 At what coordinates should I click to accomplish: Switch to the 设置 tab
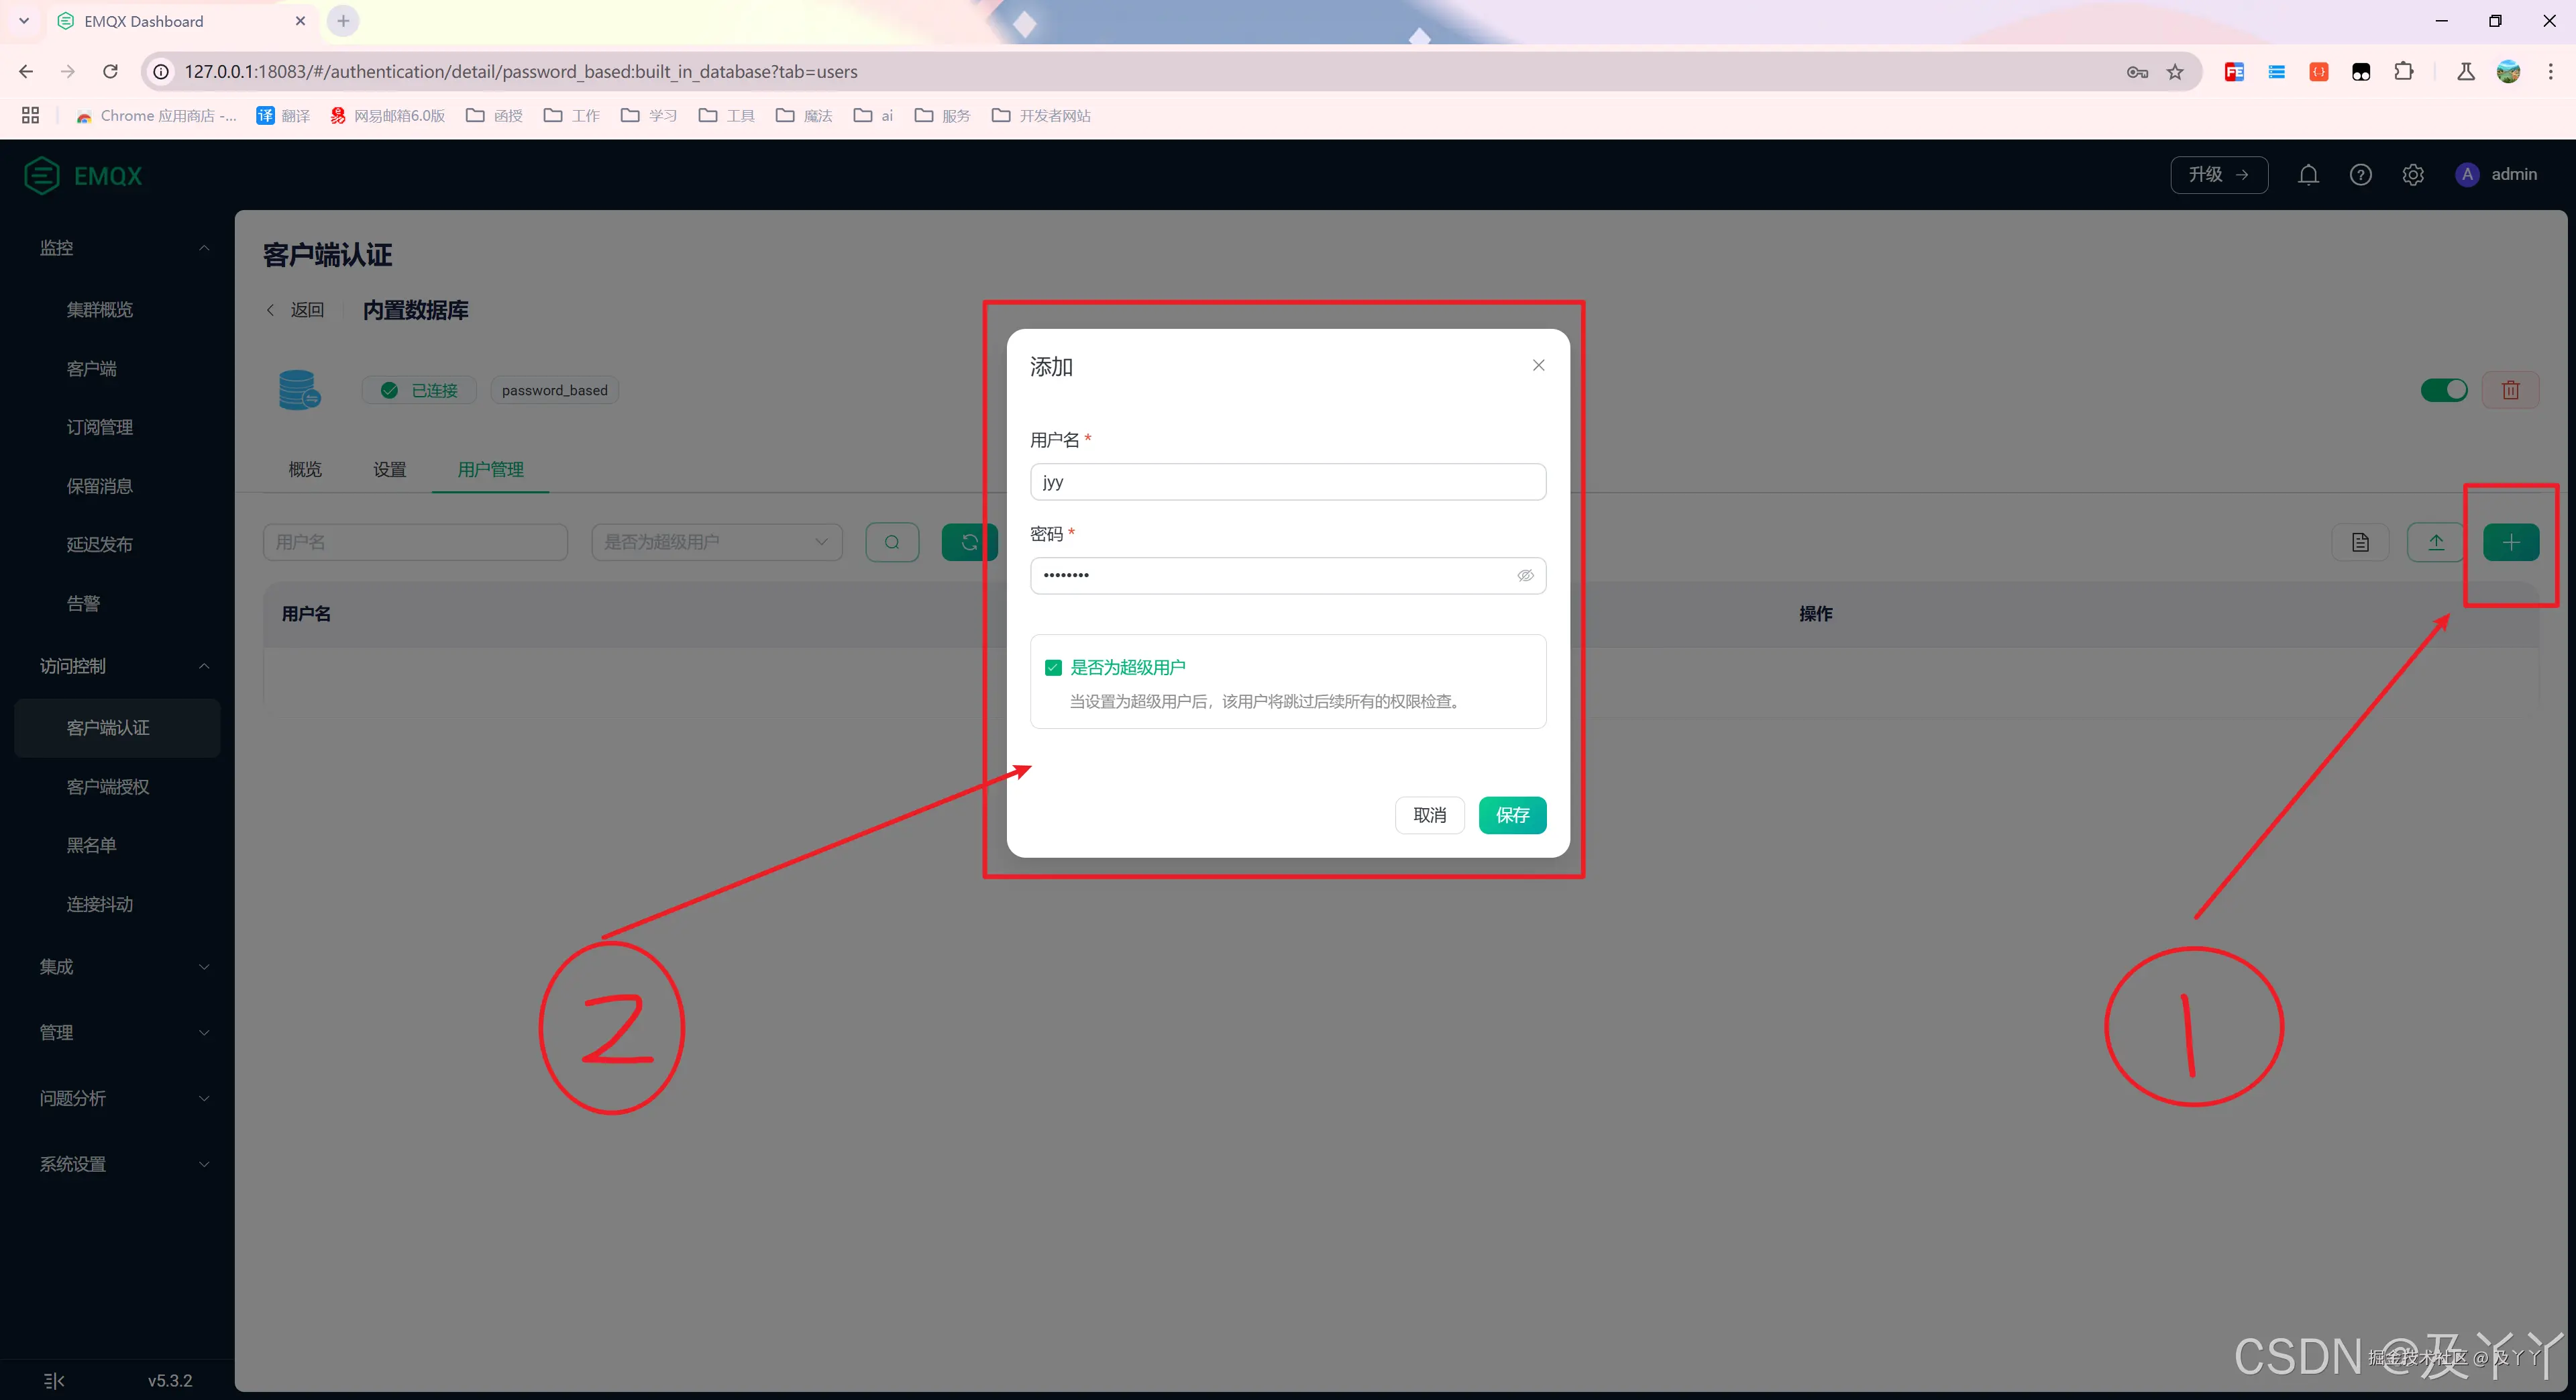pos(389,469)
